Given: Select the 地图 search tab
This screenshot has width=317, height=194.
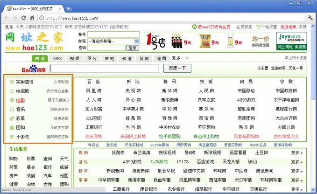Looking at the screenshot, I should pyautogui.click(x=162, y=59).
